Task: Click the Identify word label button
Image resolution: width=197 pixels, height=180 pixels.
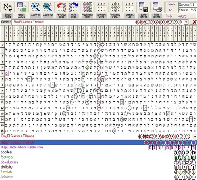Action: tap(101, 16)
